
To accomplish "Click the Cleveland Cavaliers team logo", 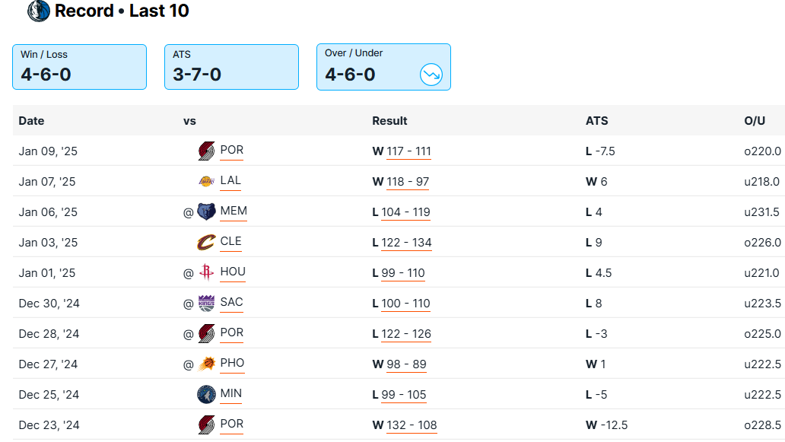I will 206,242.
